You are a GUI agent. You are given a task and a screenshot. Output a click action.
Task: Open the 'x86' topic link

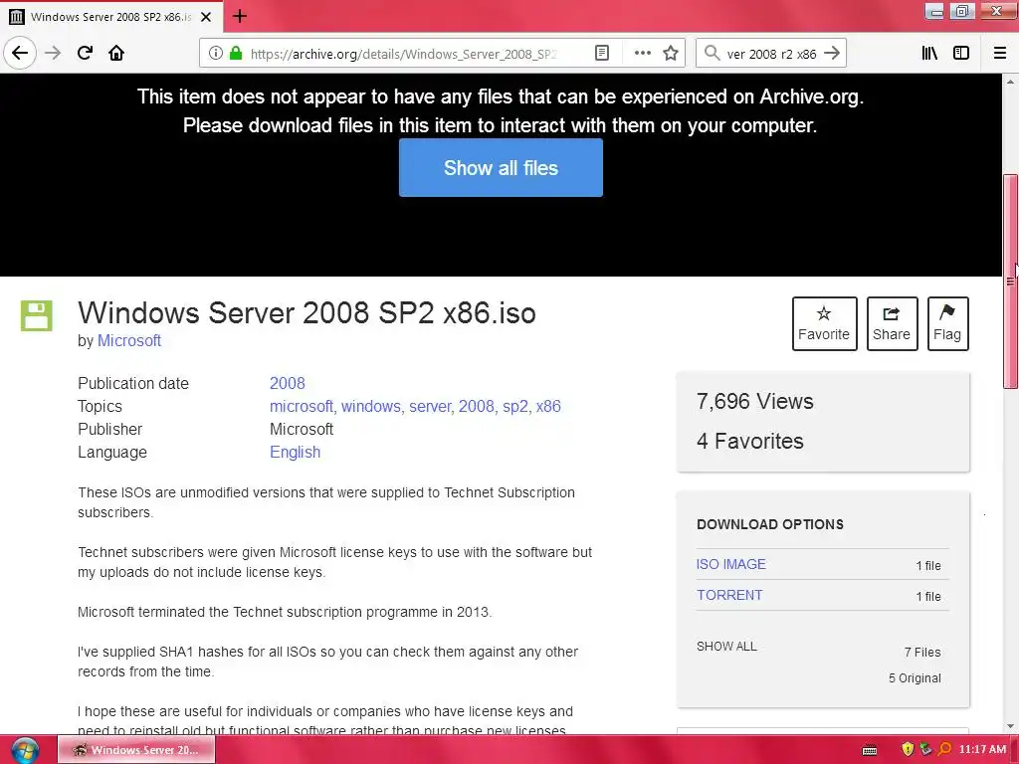[x=548, y=406]
